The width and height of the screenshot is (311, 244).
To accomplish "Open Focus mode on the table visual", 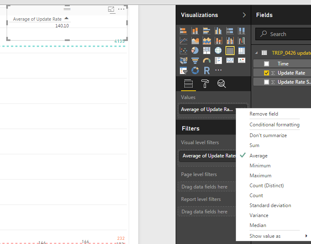I will (x=111, y=9).
